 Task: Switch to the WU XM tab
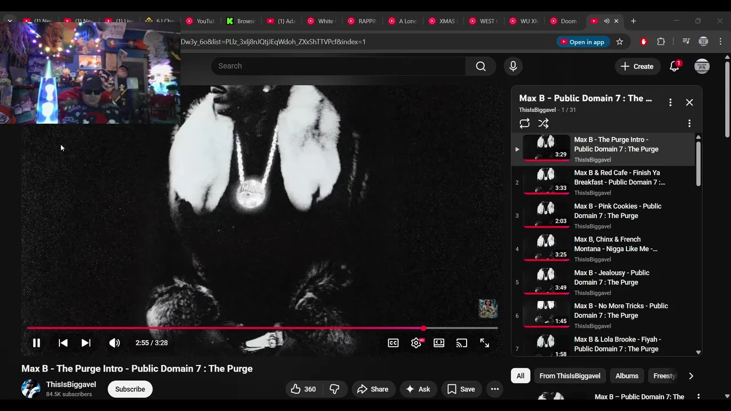pos(523,21)
